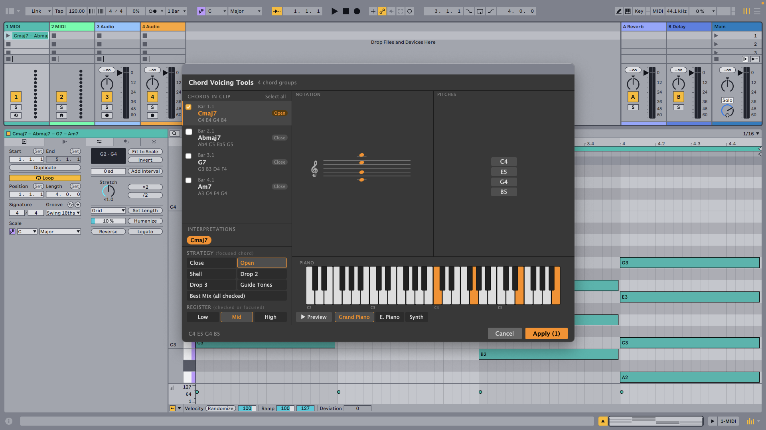Click the Select all link
This screenshot has width=766, height=430.
(x=275, y=97)
